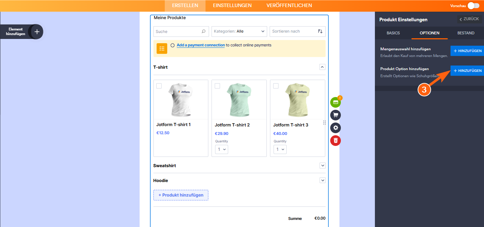Open the EINSTELLUNGEN menu tab
The image size is (484, 227).
pyautogui.click(x=232, y=5)
